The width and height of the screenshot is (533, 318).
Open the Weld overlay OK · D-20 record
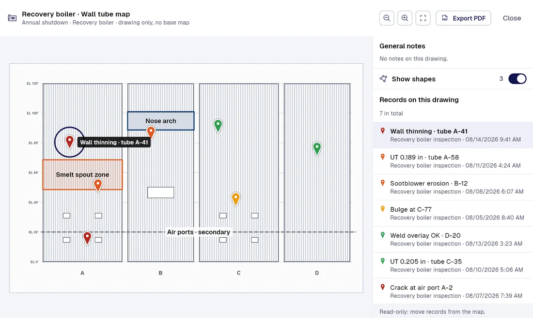pos(453,239)
